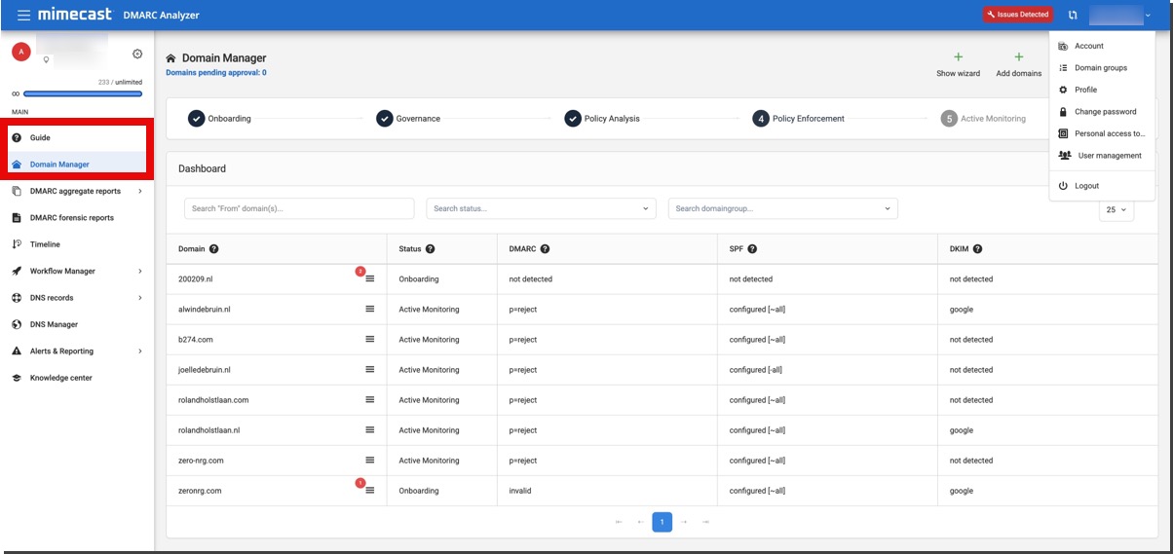Click the Onboarding step checkmark
Viewport: 1173px width, 554px height.
[x=196, y=119]
